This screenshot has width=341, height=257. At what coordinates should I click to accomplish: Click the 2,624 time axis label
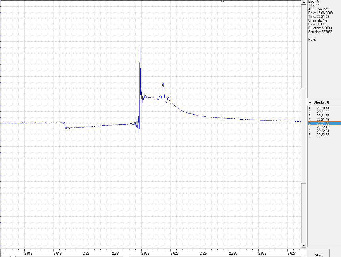tap(204, 253)
